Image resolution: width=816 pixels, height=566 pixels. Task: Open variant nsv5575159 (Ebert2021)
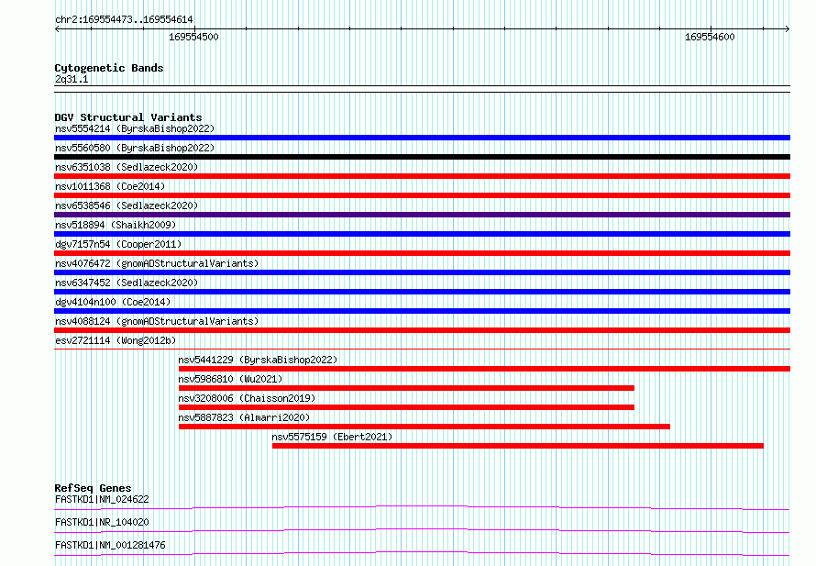332,437
